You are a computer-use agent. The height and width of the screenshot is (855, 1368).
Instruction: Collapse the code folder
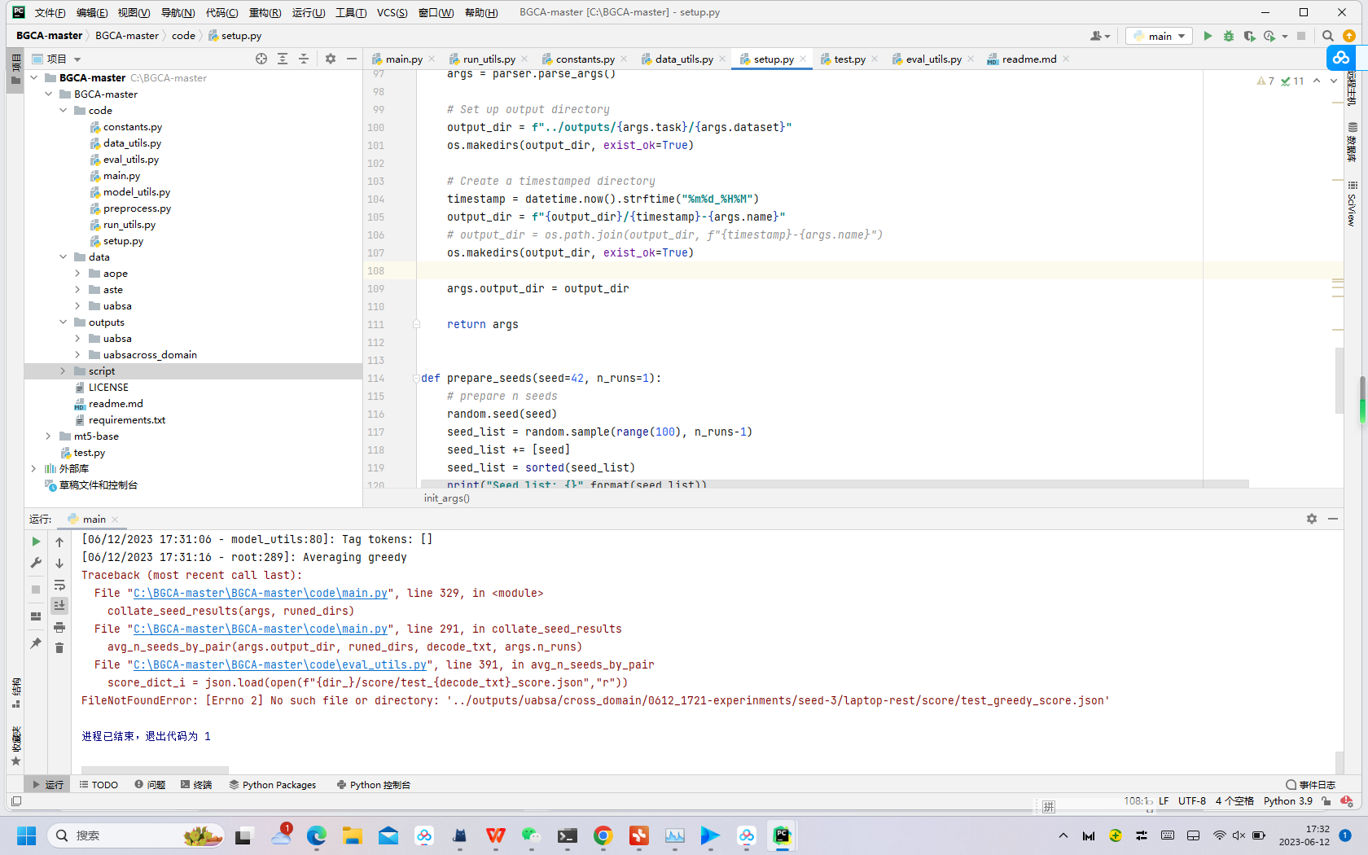[64, 110]
